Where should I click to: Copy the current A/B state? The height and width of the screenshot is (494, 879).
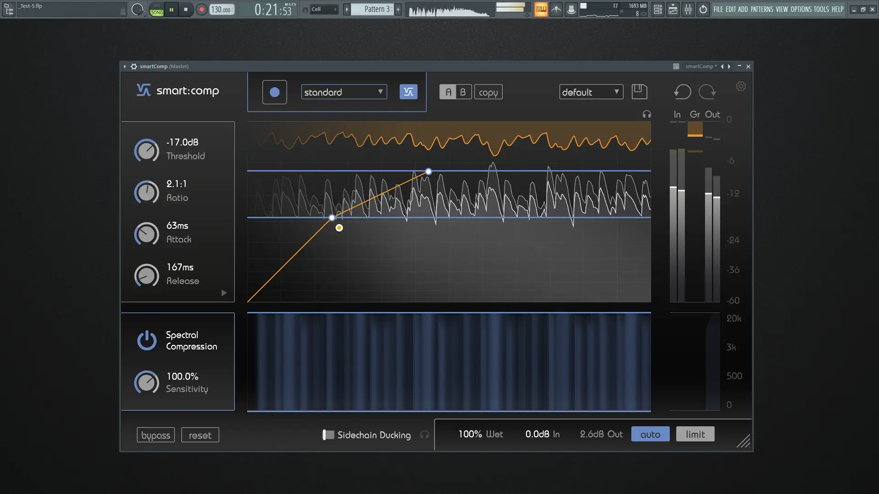point(488,91)
